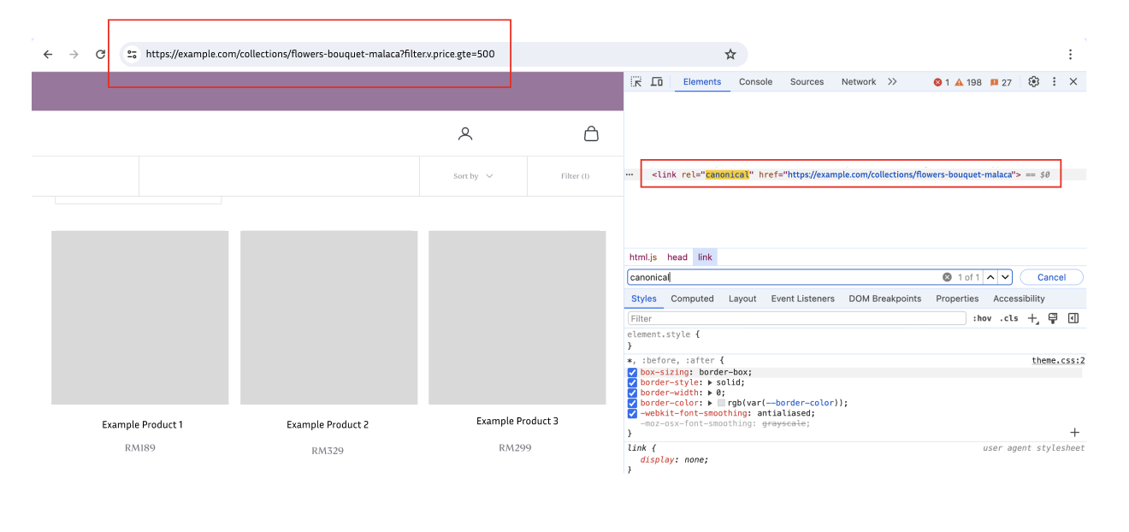Clear the canonical search field with x icon
Screen dimensions: 1129x532
(947, 277)
